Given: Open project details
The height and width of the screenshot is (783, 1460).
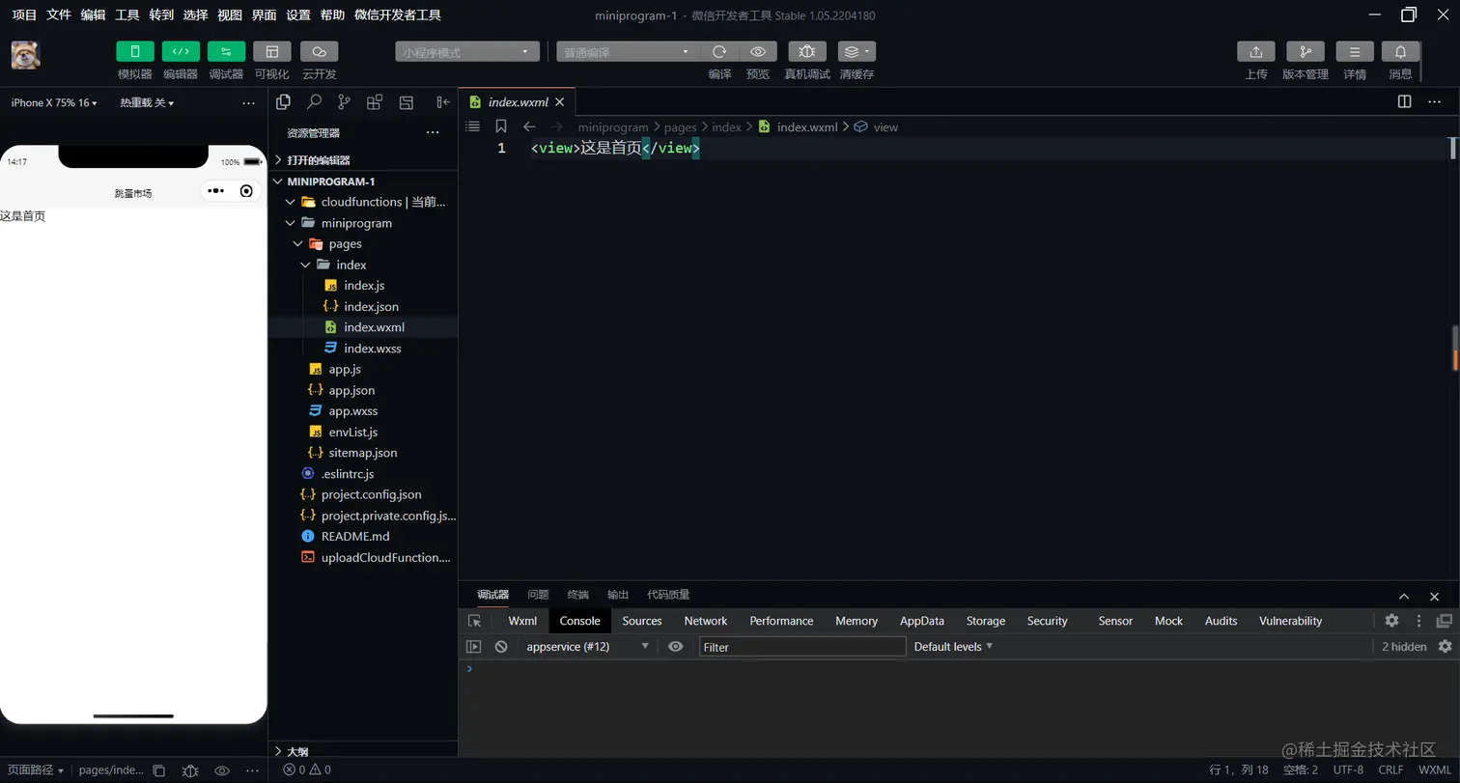Looking at the screenshot, I should 1355,51.
